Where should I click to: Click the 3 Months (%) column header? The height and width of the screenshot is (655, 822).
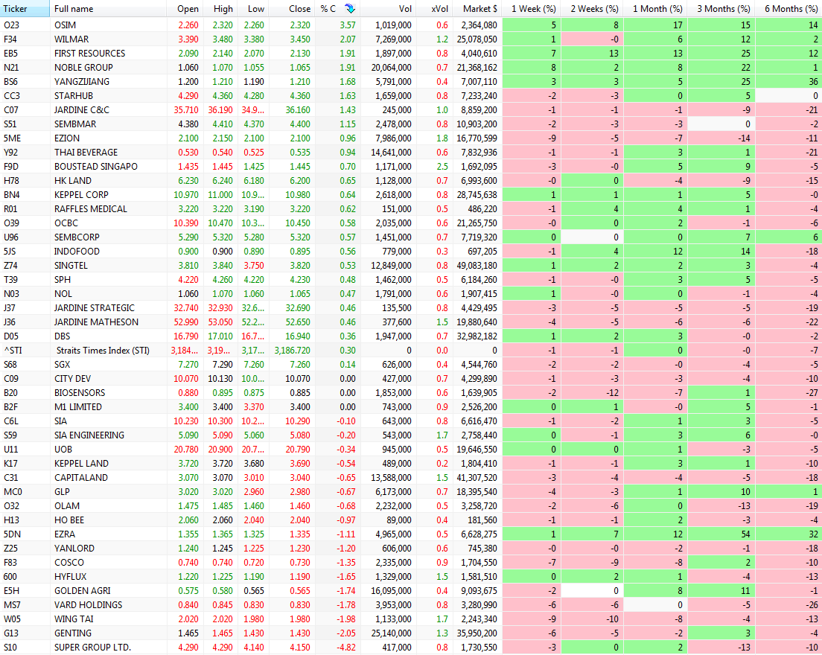[x=723, y=8]
